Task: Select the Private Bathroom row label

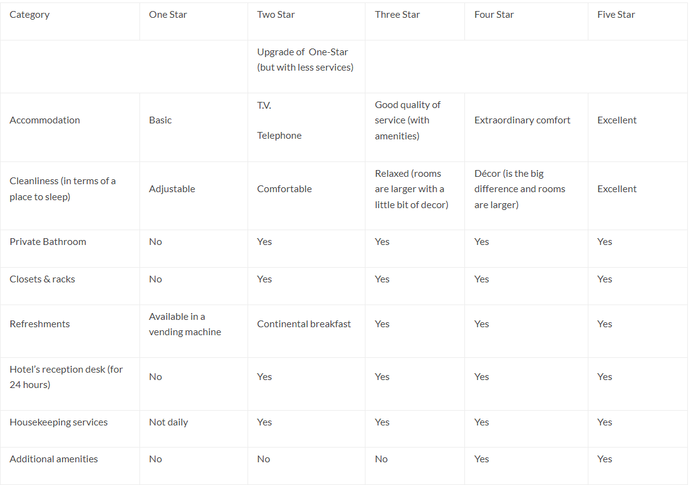Action: [48, 242]
